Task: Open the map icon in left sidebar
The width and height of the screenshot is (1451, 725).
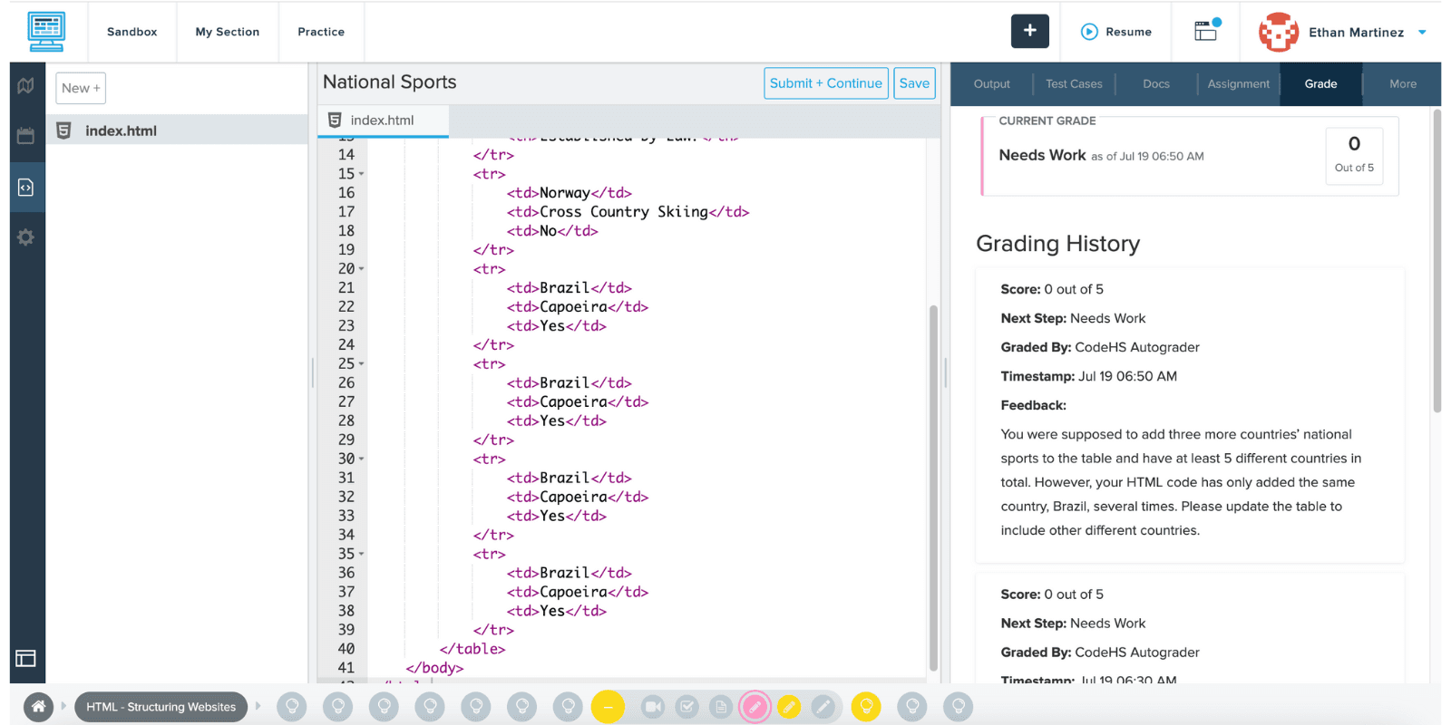Action: [25, 86]
